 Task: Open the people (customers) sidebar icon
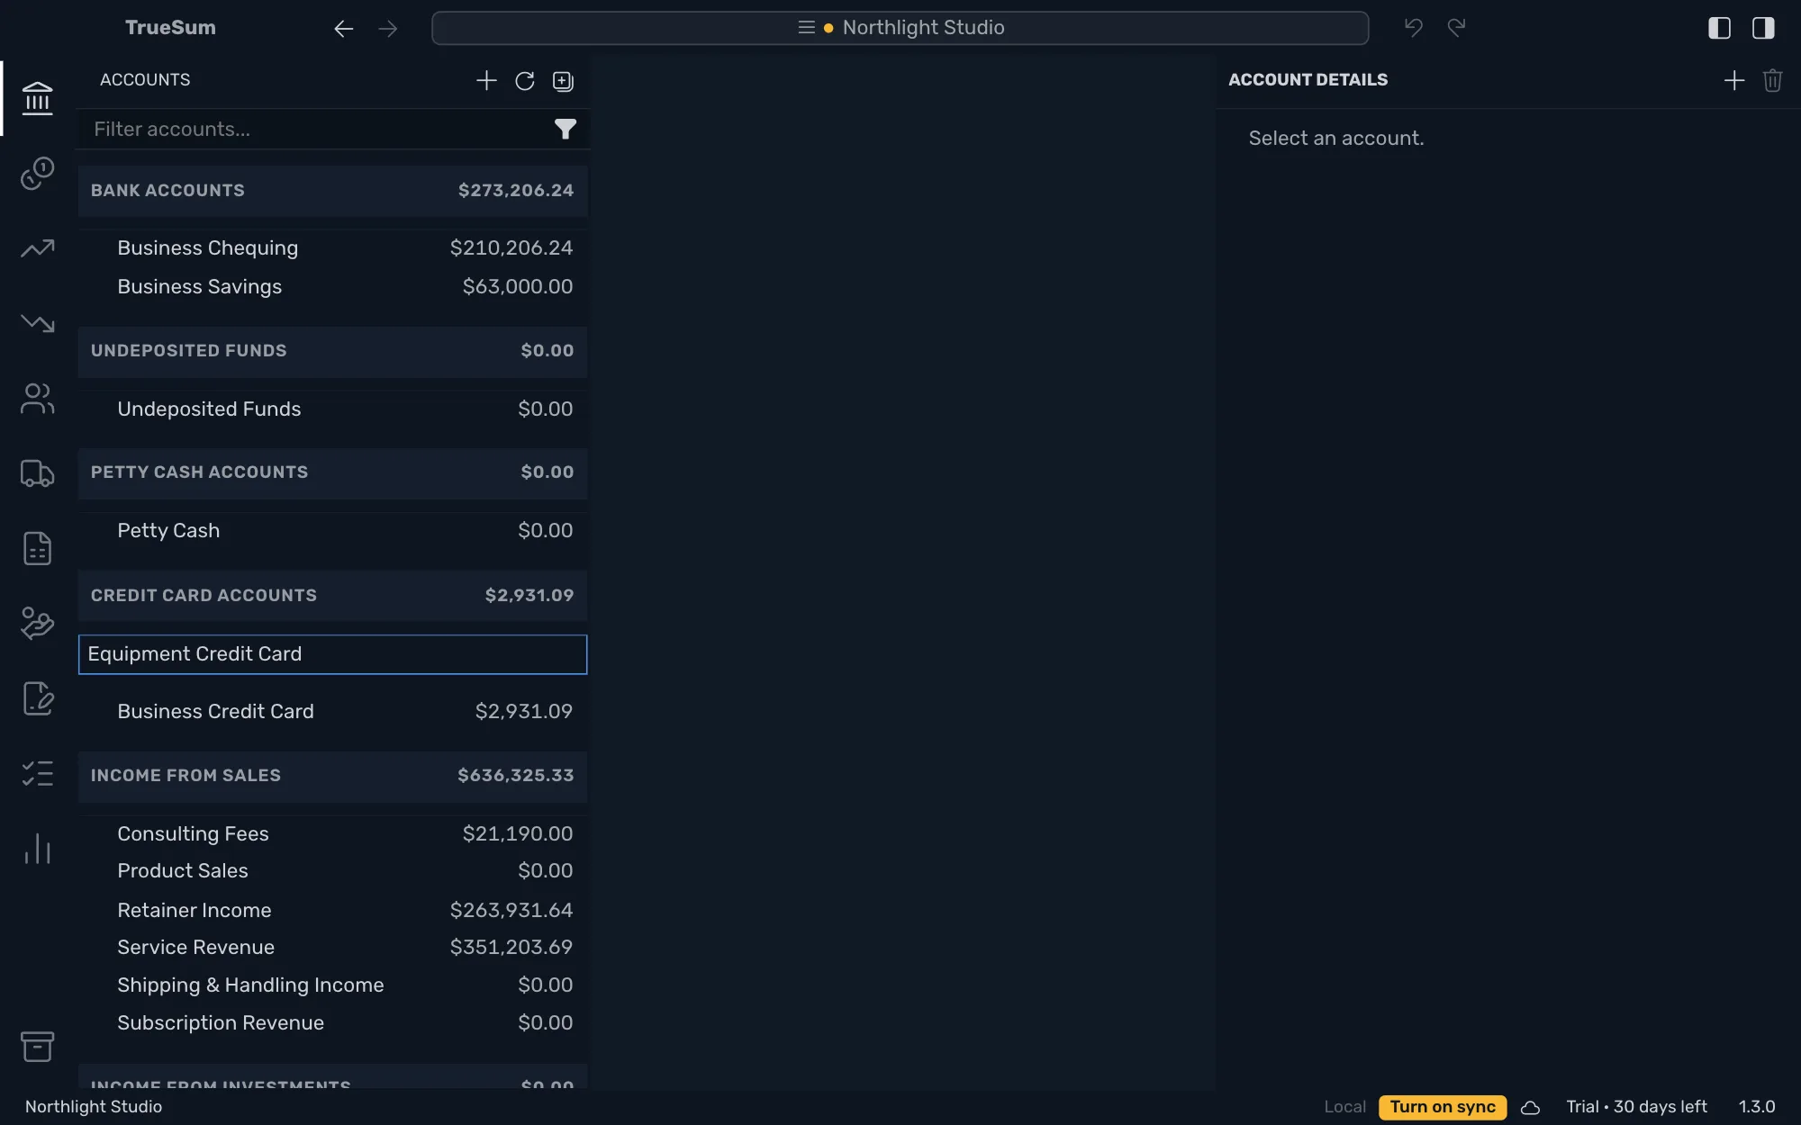point(37,399)
